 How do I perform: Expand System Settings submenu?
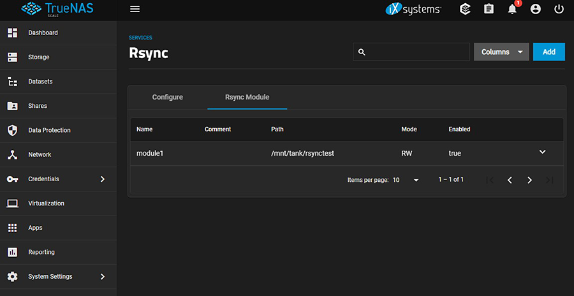pyautogui.click(x=103, y=277)
